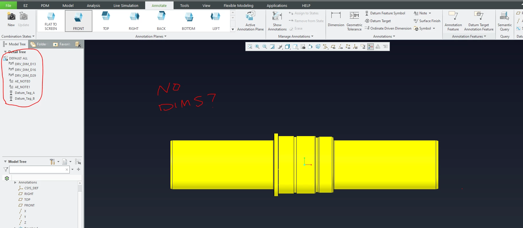Viewport: 523px width, 228px height.
Task: Click the Datum Target tool
Action: pyautogui.click(x=378, y=21)
